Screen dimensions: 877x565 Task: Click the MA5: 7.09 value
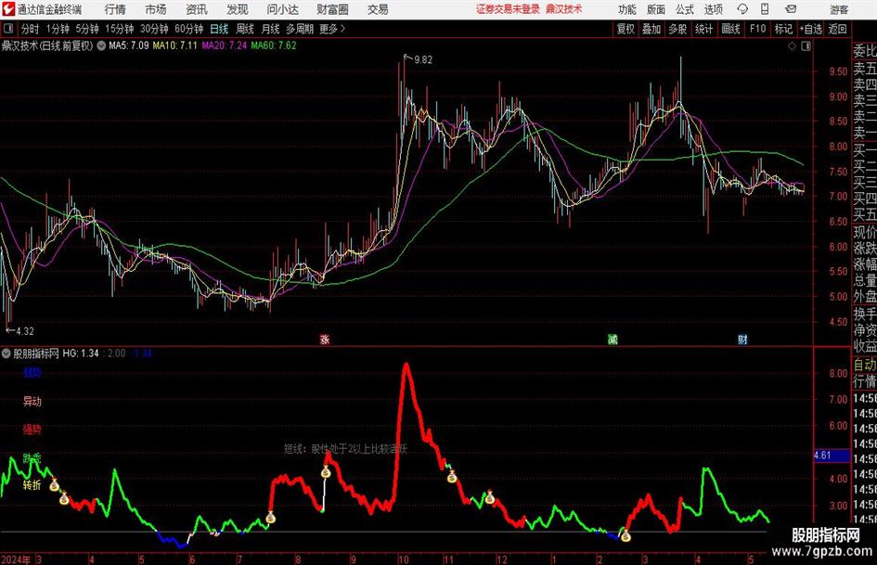click(129, 45)
